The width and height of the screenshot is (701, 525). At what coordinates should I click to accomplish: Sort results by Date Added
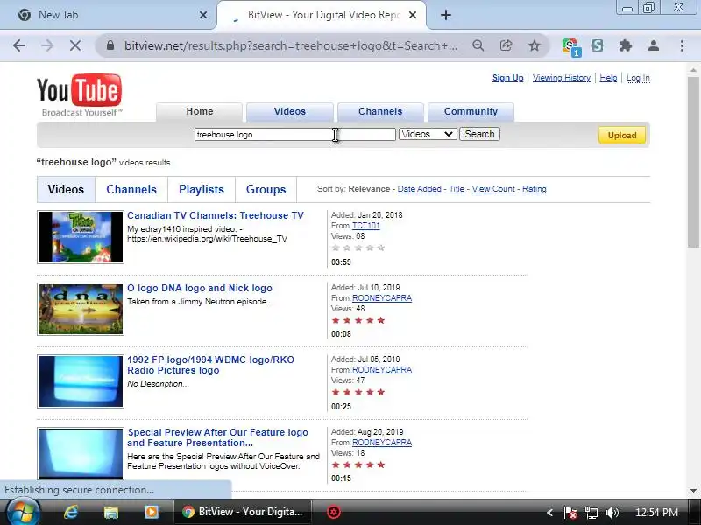coord(420,189)
